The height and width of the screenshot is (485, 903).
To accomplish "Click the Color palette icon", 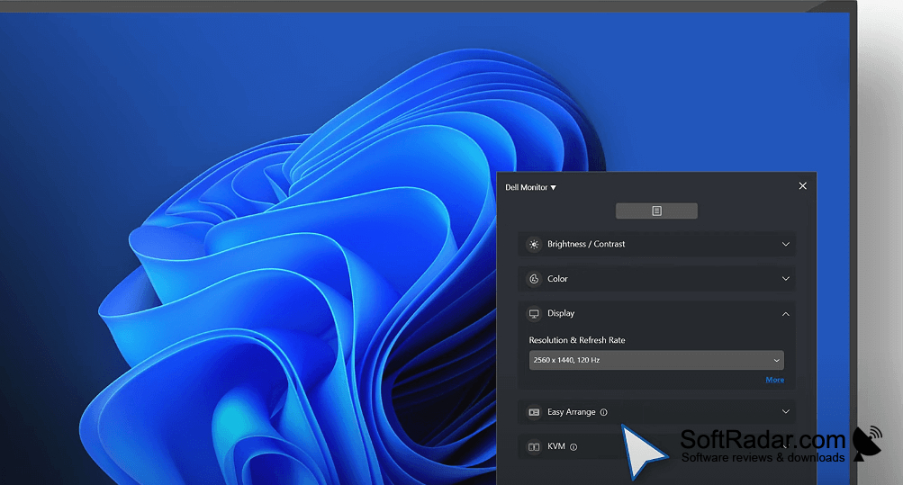I will point(534,279).
